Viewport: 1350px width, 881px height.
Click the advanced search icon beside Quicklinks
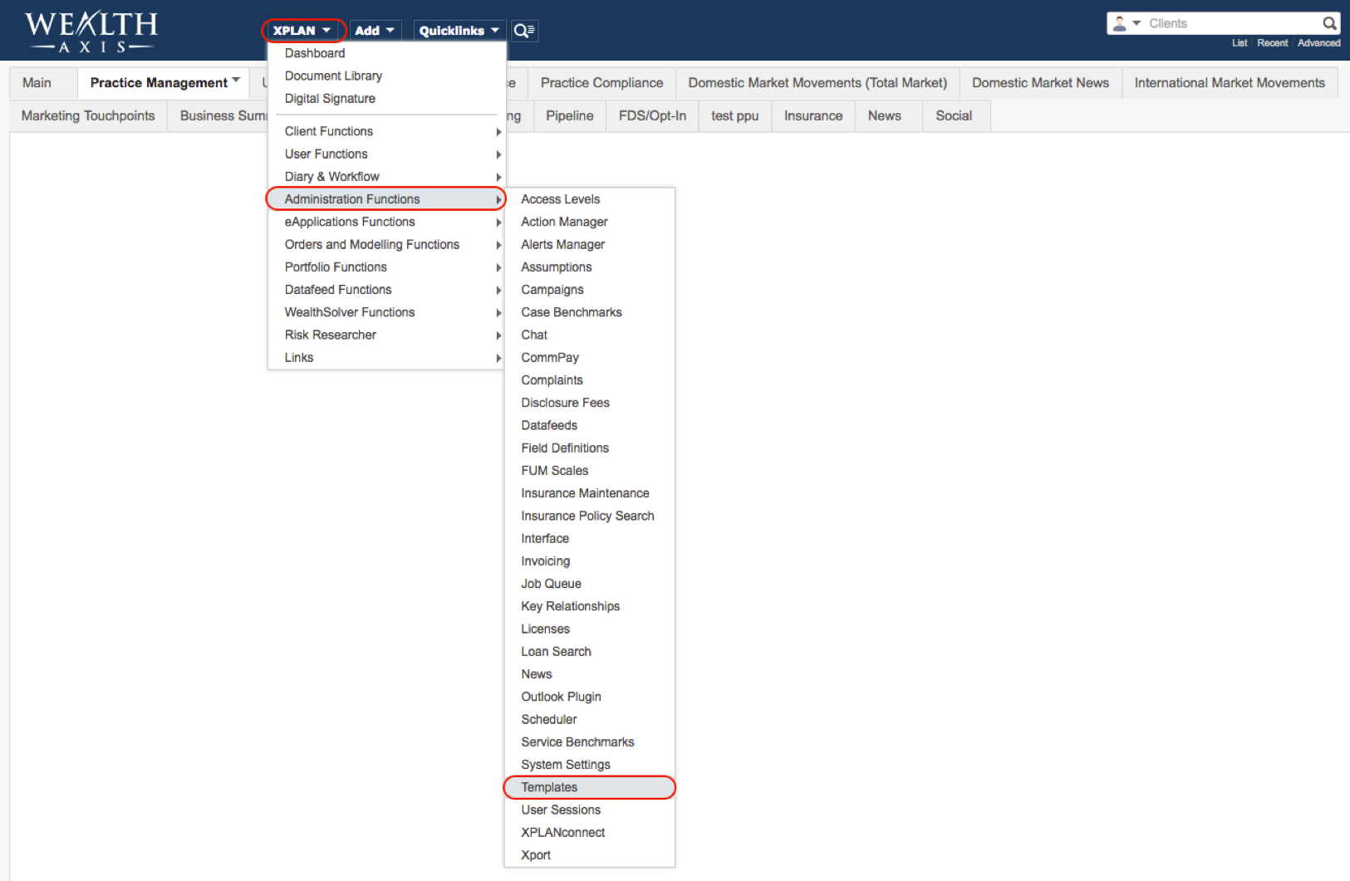[524, 31]
